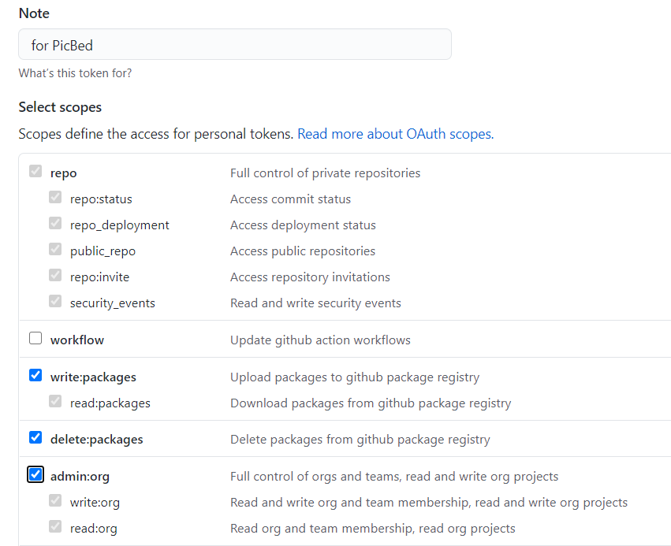Toggle the security_events checkbox

click(x=55, y=301)
